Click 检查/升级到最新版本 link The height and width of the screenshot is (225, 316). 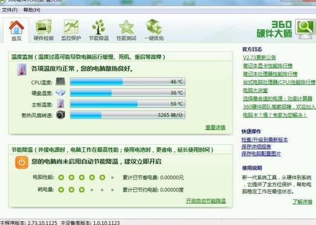pyautogui.click(x=265, y=140)
